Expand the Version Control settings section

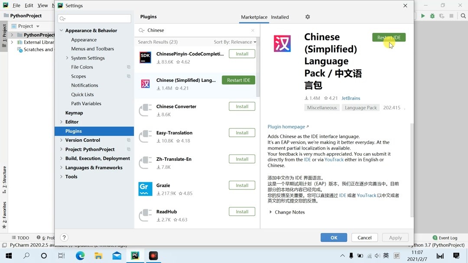tap(62, 140)
